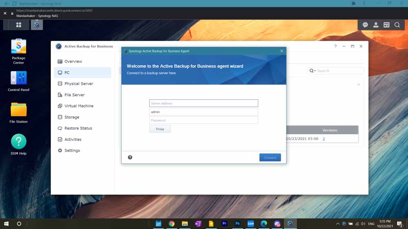This screenshot has height=229, width=408.
Task: Select Storage in sidebar
Action: pyautogui.click(x=82, y=117)
